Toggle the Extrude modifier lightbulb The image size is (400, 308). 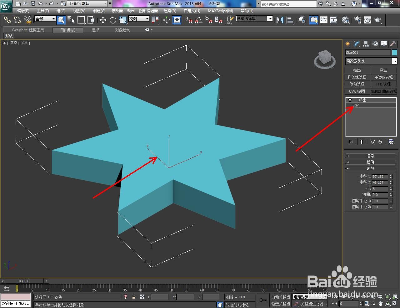(x=350, y=100)
